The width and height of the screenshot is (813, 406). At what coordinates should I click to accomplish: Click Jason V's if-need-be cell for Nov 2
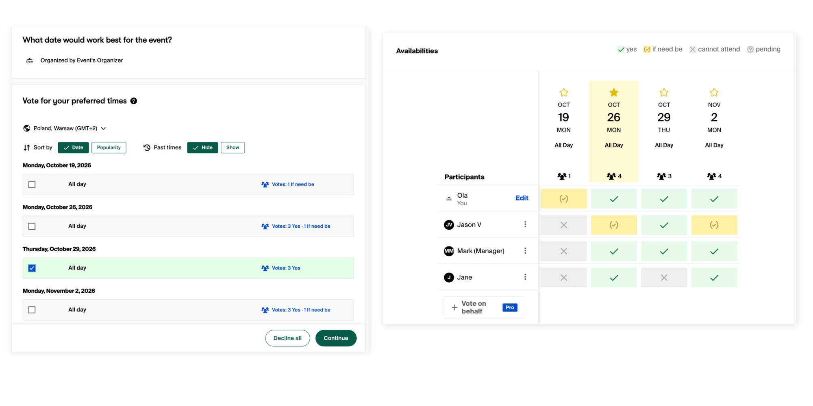click(x=714, y=225)
